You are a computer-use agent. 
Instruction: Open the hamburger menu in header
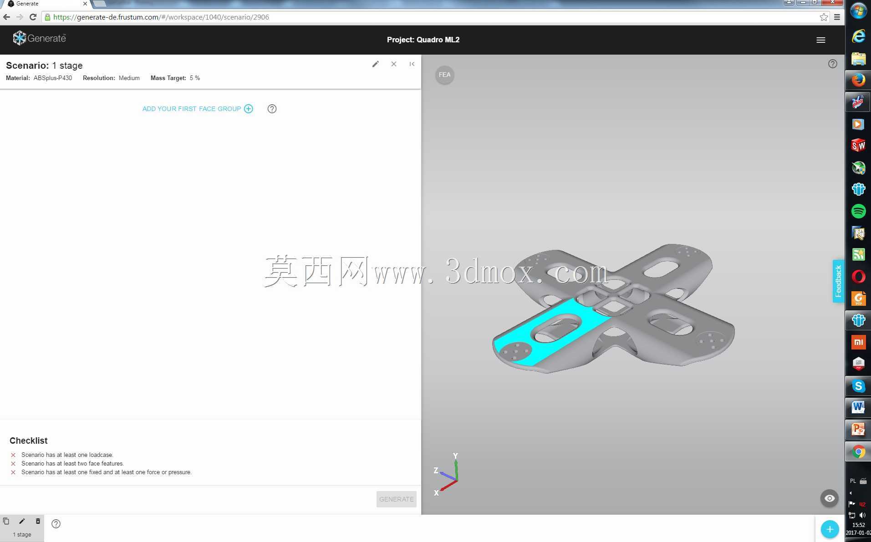tap(820, 40)
